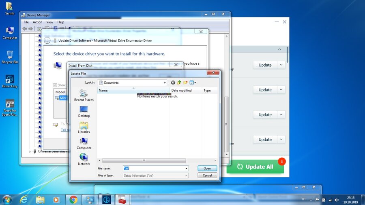The image size is (365, 205).
Task: Sort by the Name column header
Action: 133,90
